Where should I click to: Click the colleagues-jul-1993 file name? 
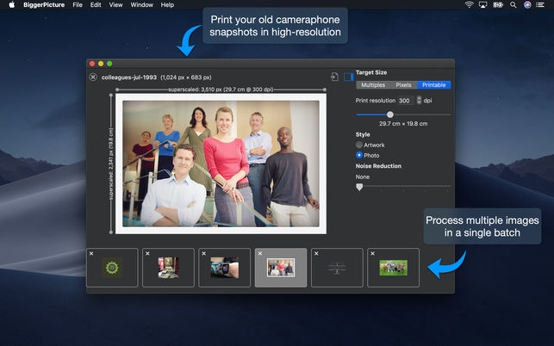pos(129,77)
